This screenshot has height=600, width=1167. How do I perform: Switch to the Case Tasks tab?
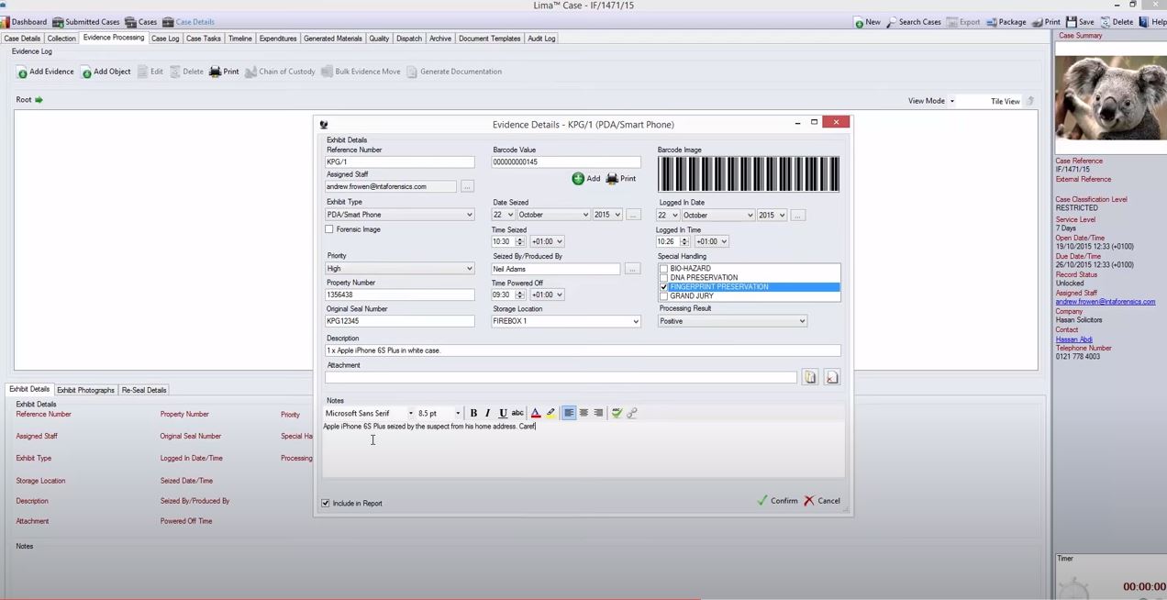click(x=203, y=38)
